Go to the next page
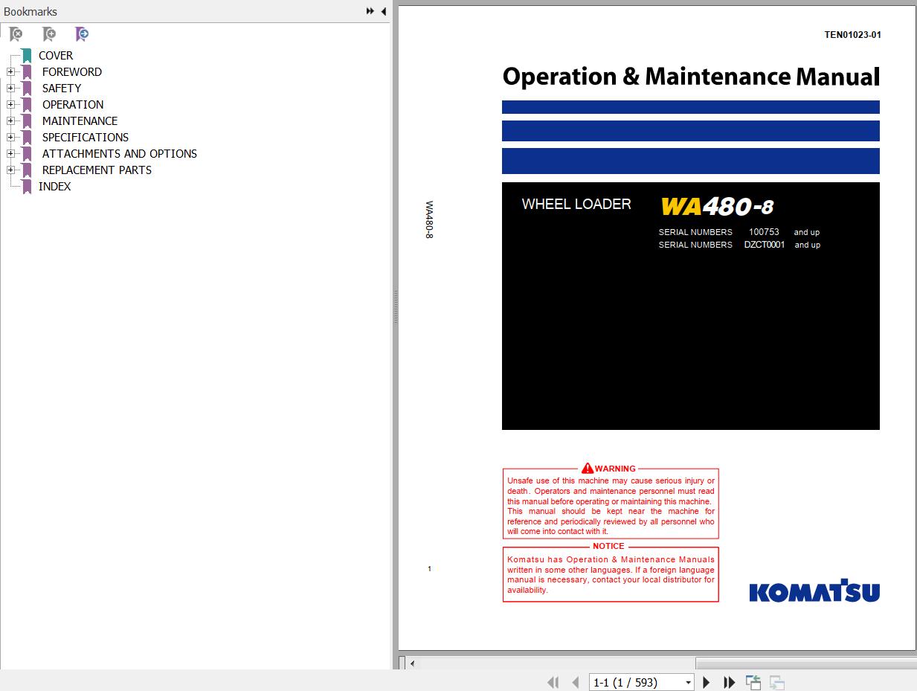The image size is (917, 691). (707, 682)
